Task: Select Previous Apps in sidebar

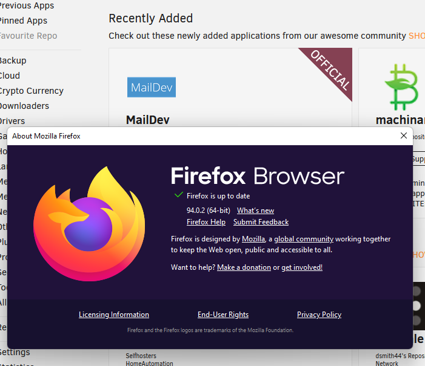Action: (x=26, y=5)
